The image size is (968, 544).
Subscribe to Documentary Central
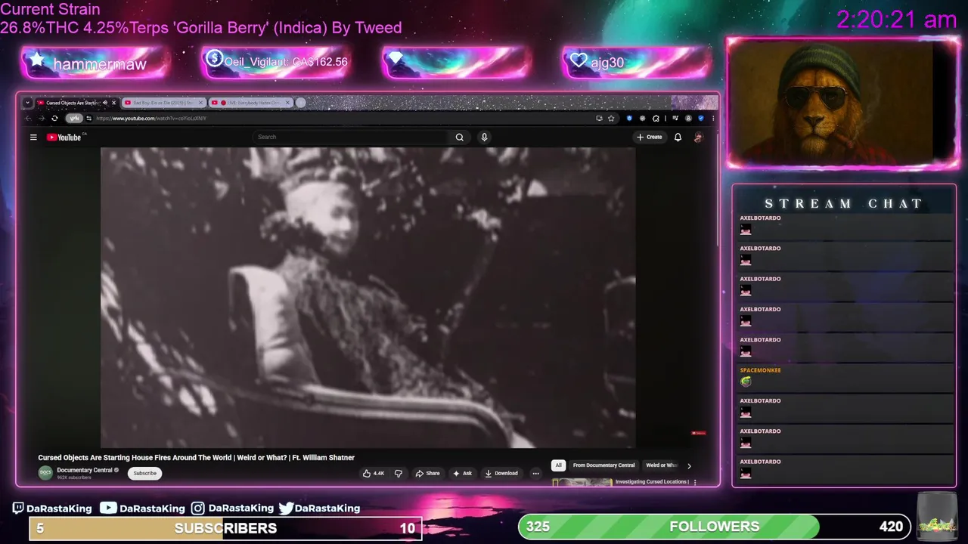click(144, 473)
